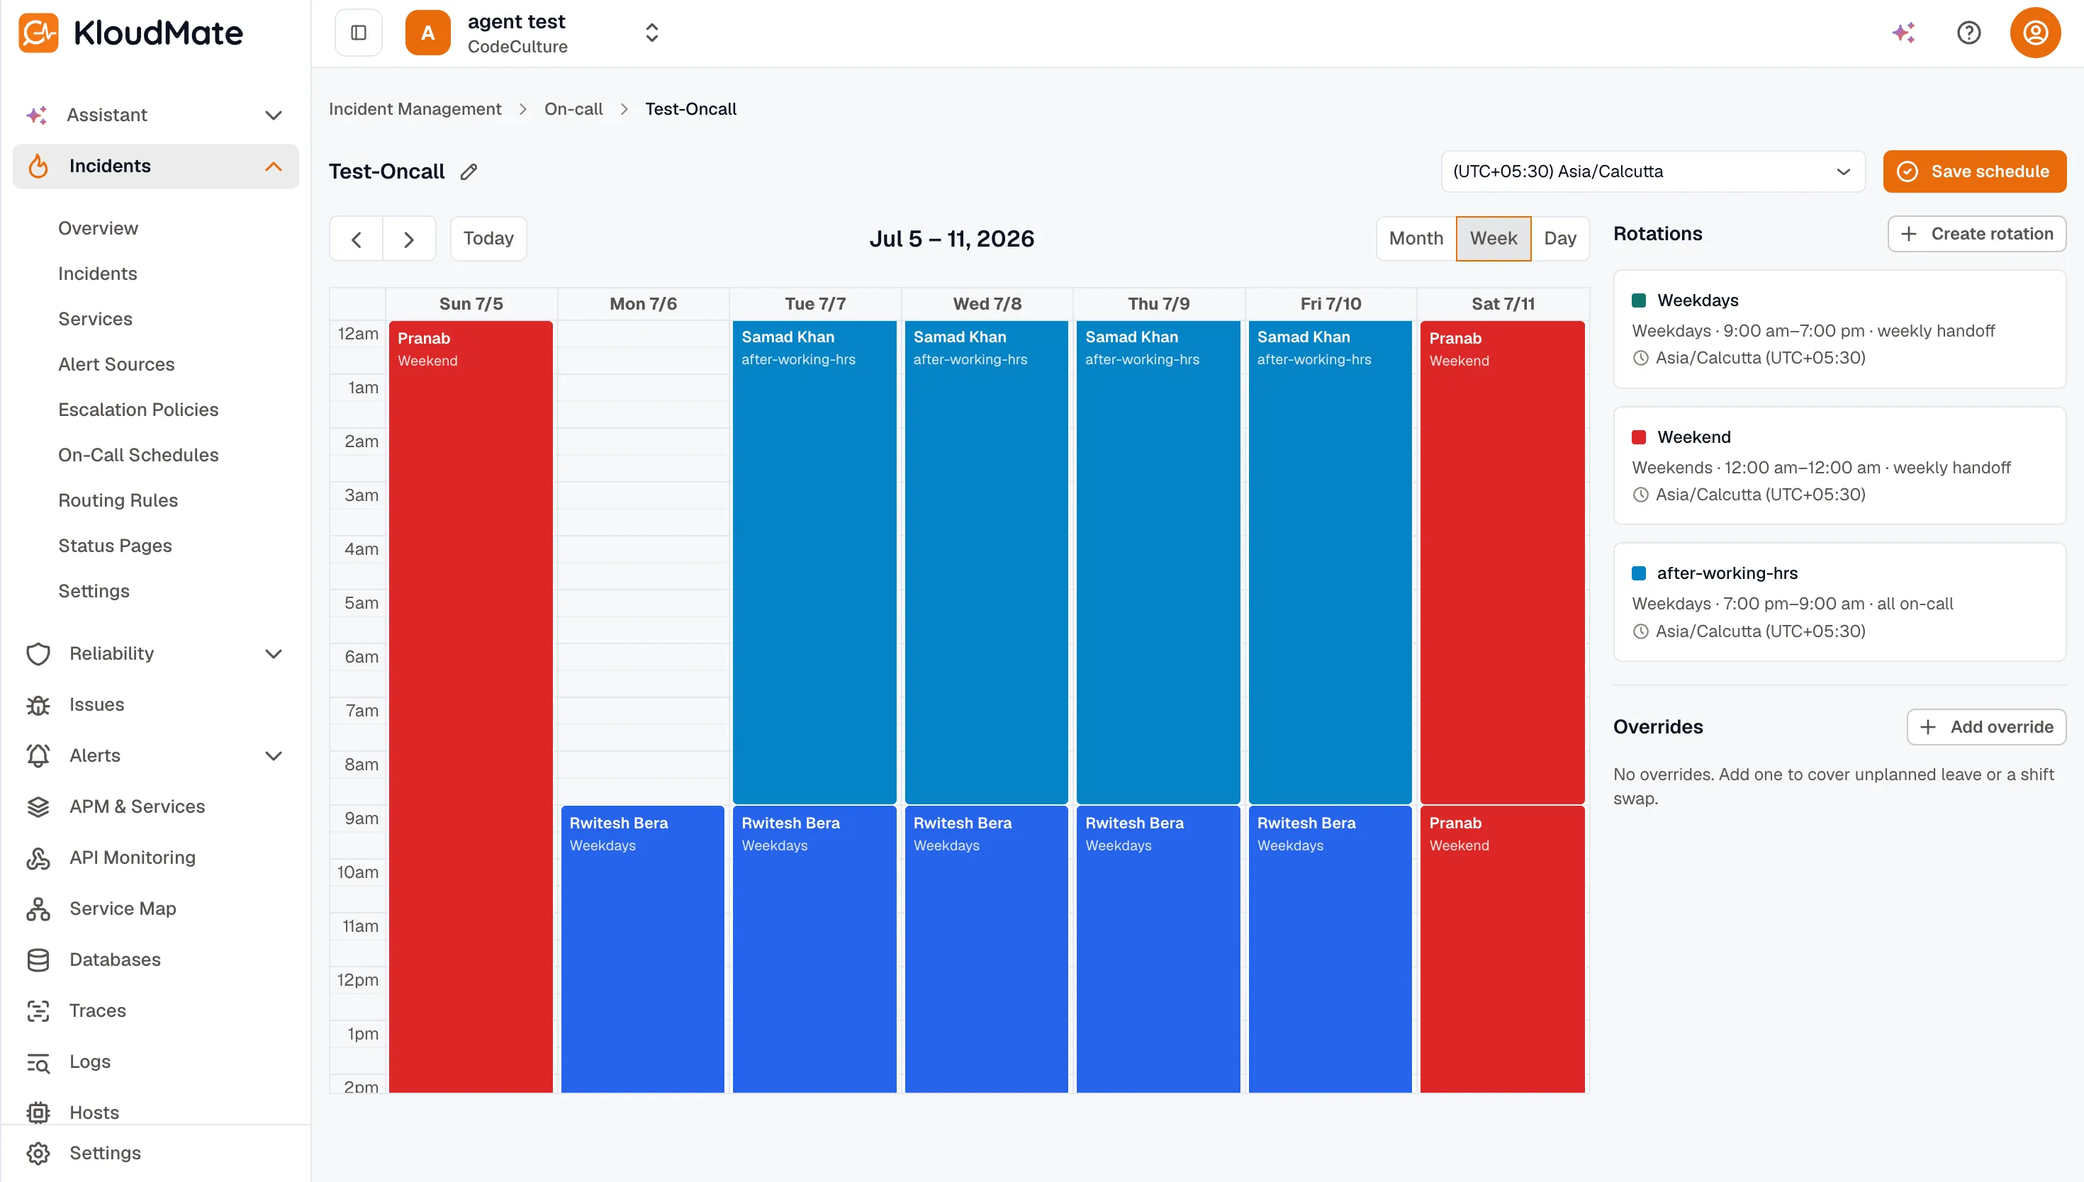The image size is (2084, 1182).
Task: Toggle the sidebar collapse icon
Action: pyautogui.click(x=359, y=33)
